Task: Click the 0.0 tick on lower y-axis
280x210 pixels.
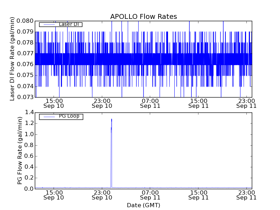Action: (x=29, y=189)
